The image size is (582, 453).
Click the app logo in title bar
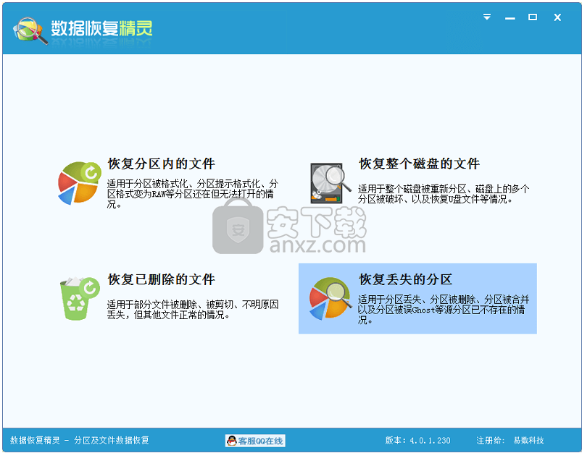[x=30, y=30]
